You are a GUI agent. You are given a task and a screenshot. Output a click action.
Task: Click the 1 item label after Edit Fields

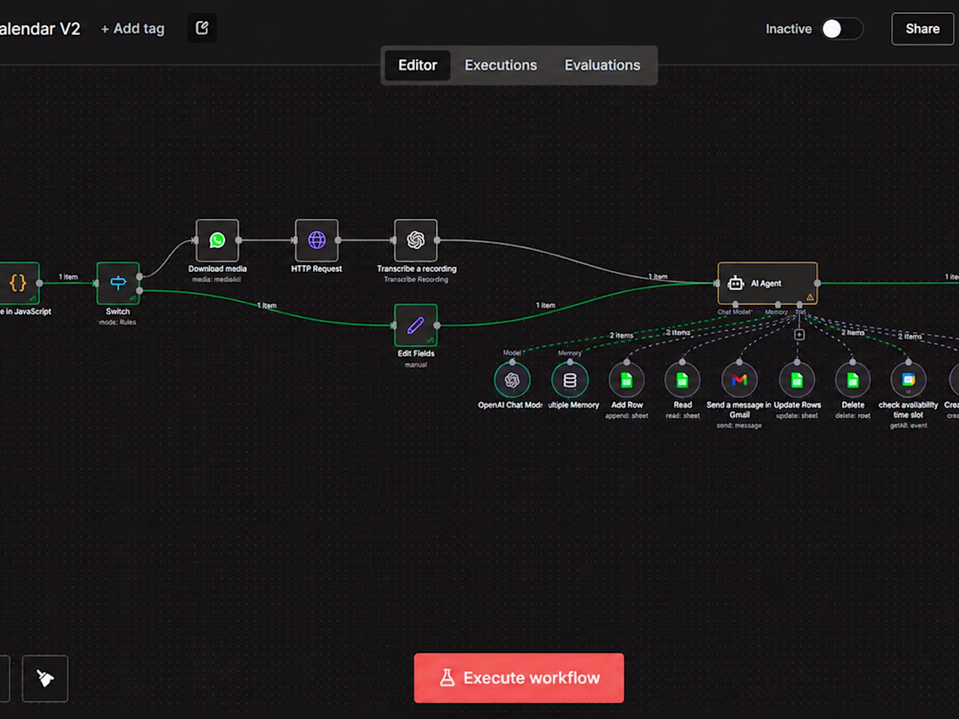point(546,305)
